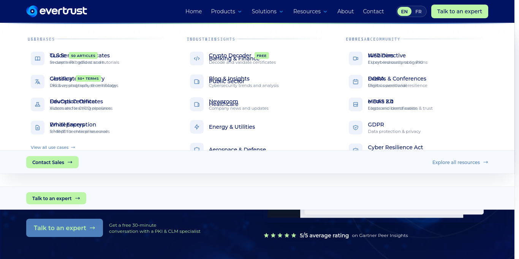Click the header Talk to an expert button
This screenshot has height=259, width=519.
tap(459, 11)
